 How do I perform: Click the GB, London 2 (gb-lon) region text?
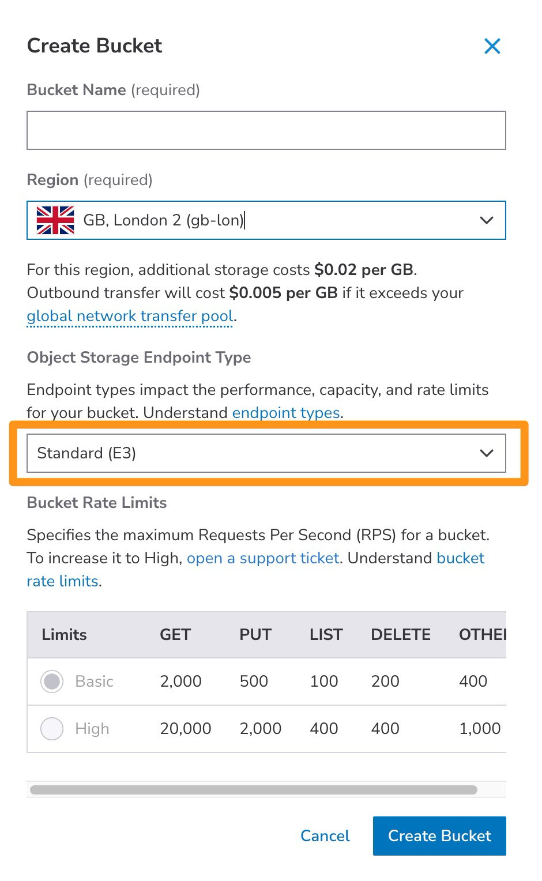pyautogui.click(x=164, y=220)
